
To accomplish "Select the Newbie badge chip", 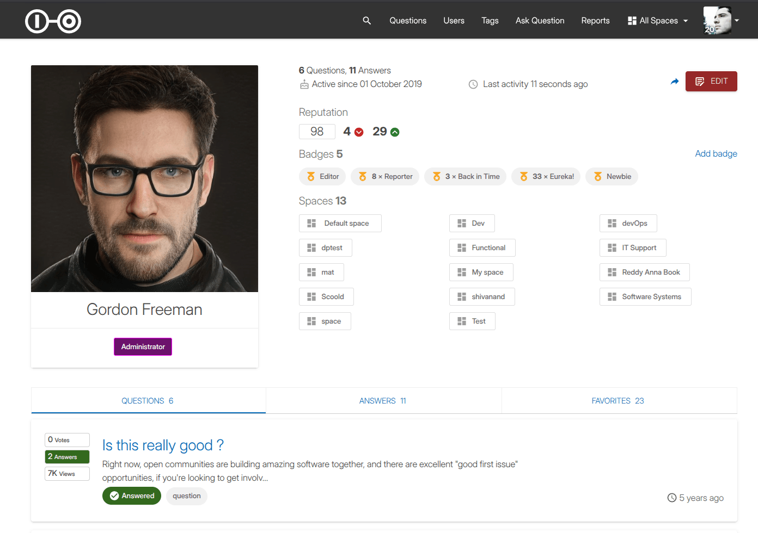I will (x=612, y=176).
